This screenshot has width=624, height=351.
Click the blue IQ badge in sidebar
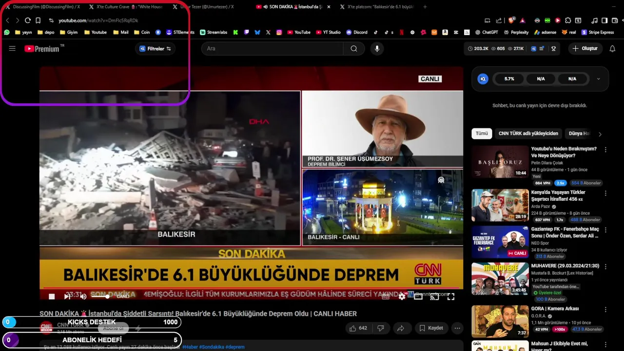click(x=483, y=78)
